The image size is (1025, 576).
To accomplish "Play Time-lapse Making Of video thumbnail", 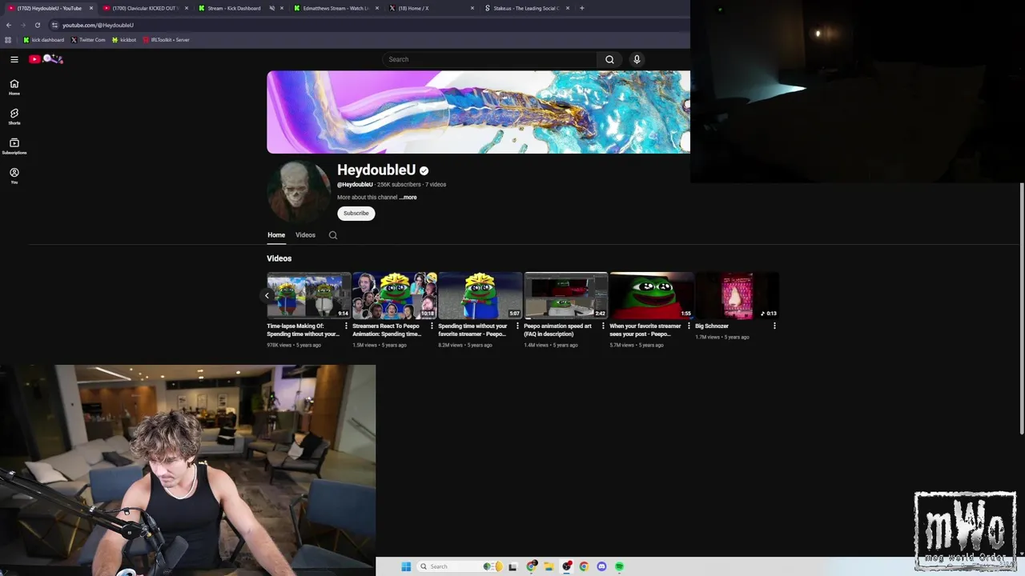I will (x=308, y=295).
